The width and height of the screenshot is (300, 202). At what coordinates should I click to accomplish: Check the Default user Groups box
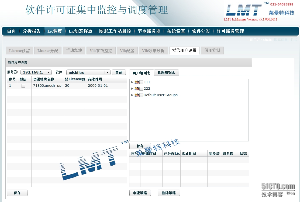[141, 95]
